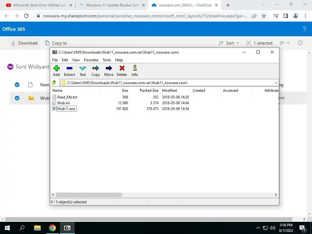Open the Windows Start menu
Screen dimensions: 312x234
pos(7,228)
